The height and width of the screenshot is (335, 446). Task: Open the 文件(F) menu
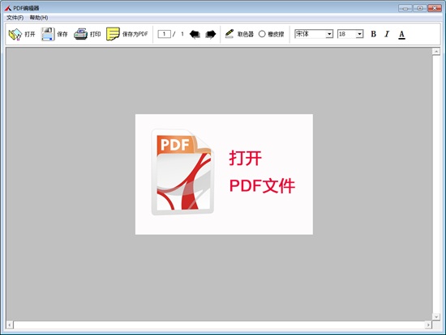15,18
